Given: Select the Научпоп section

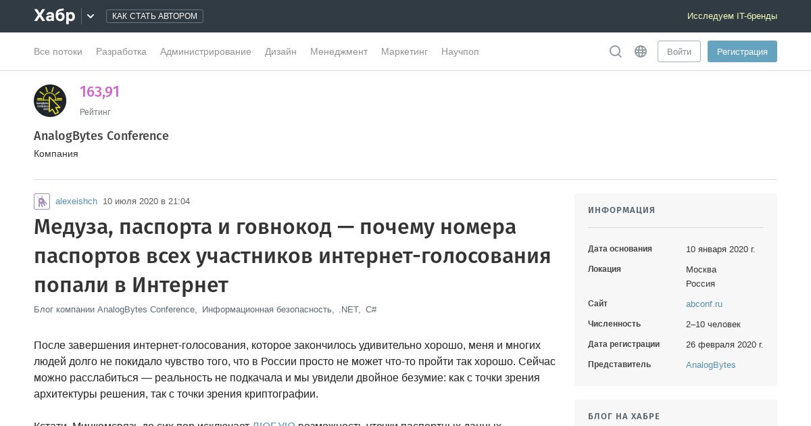Looking at the screenshot, I should 460,51.
